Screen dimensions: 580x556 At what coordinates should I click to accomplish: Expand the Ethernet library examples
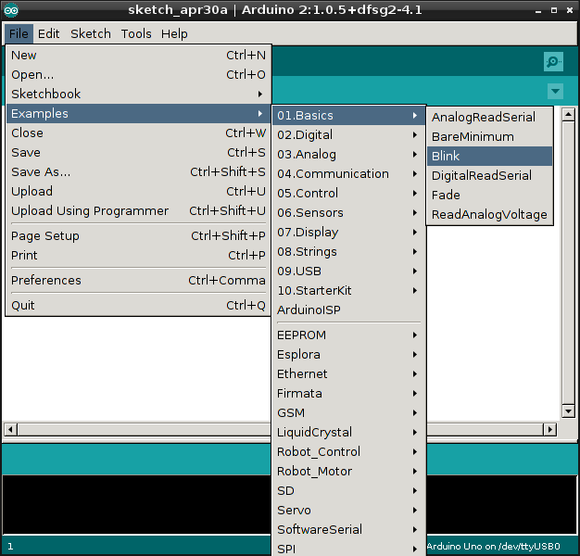(x=348, y=374)
